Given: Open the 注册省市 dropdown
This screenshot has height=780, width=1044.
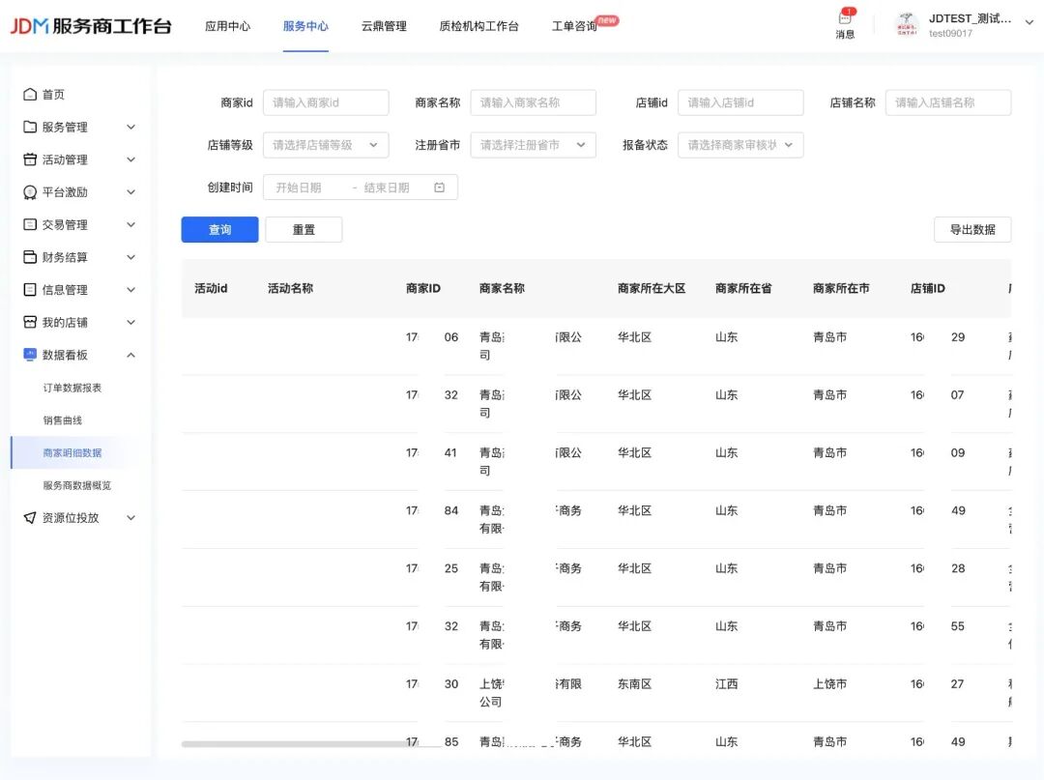Looking at the screenshot, I should point(533,145).
